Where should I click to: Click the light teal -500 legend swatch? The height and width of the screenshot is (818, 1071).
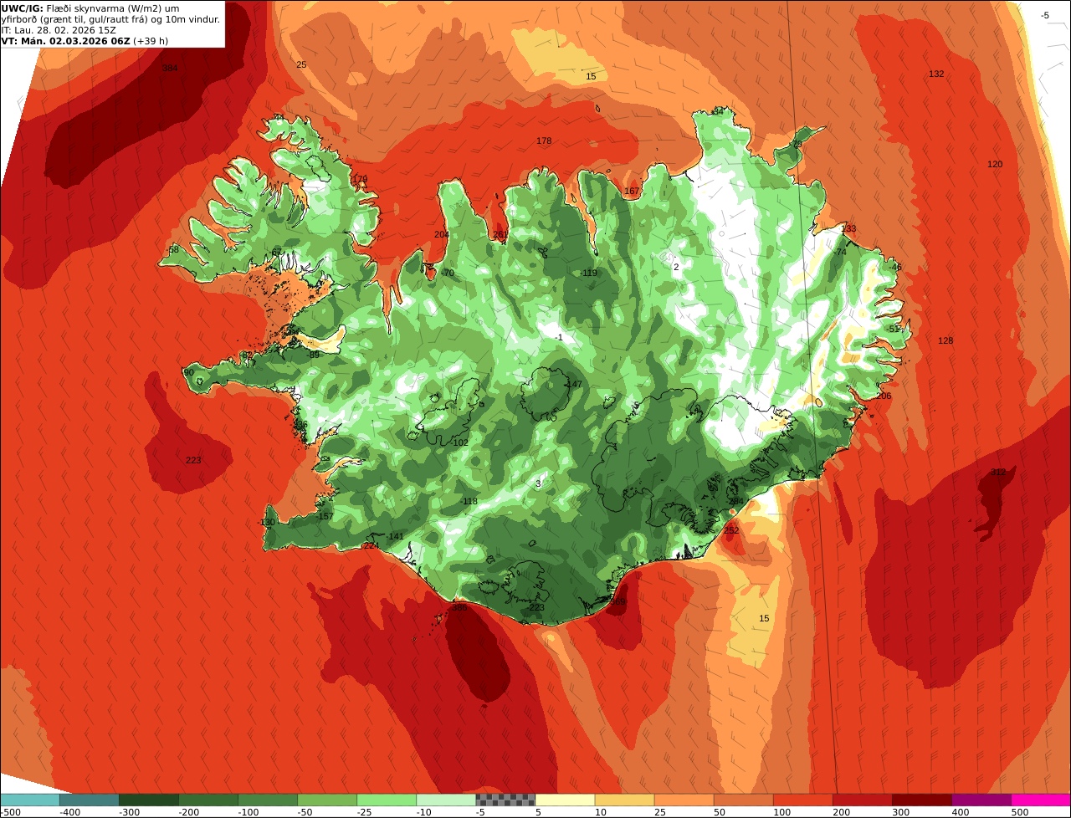pos(30,799)
